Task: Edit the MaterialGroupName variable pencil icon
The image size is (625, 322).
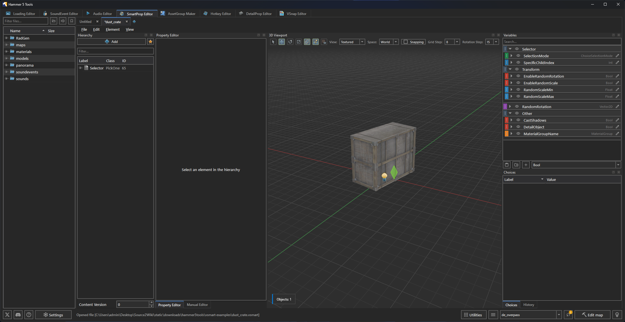Action: pyautogui.click(x=617, y=134)
